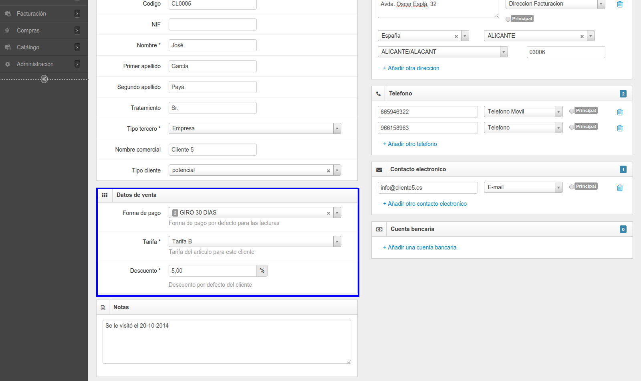The image size is (641, 381).
Task: Open the Tarifa B dropdown
Action: pos(255,241)
